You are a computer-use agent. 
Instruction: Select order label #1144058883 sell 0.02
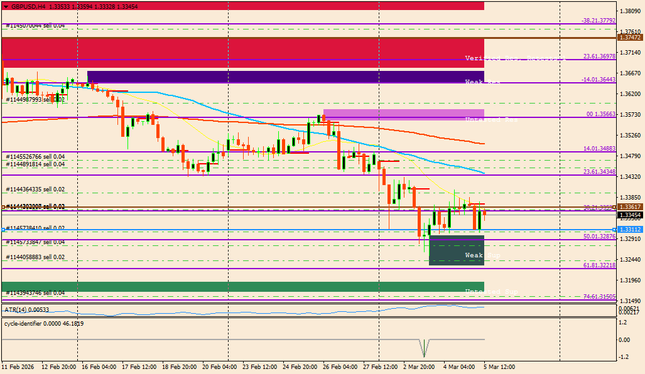pos(35,257)
